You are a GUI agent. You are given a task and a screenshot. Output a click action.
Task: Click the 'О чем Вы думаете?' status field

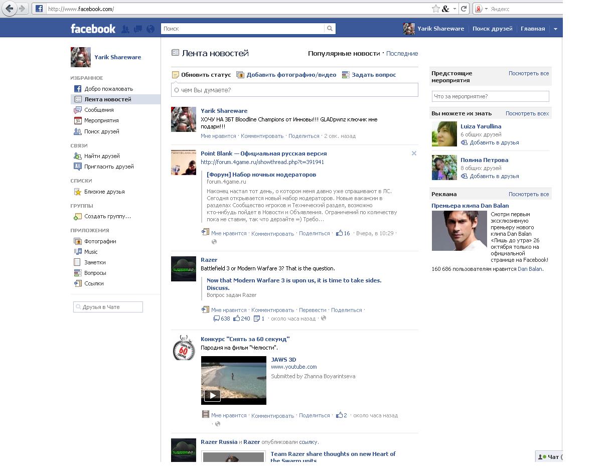294,90
